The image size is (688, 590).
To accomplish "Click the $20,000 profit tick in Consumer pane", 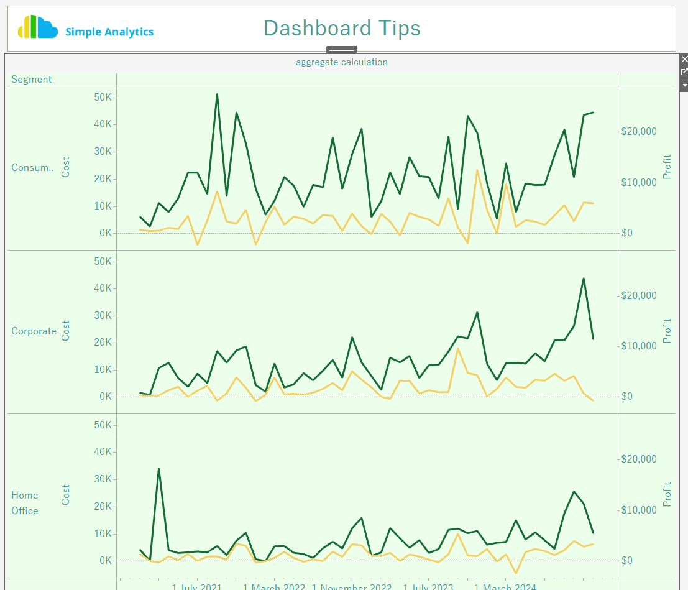I will click(639, 131).
